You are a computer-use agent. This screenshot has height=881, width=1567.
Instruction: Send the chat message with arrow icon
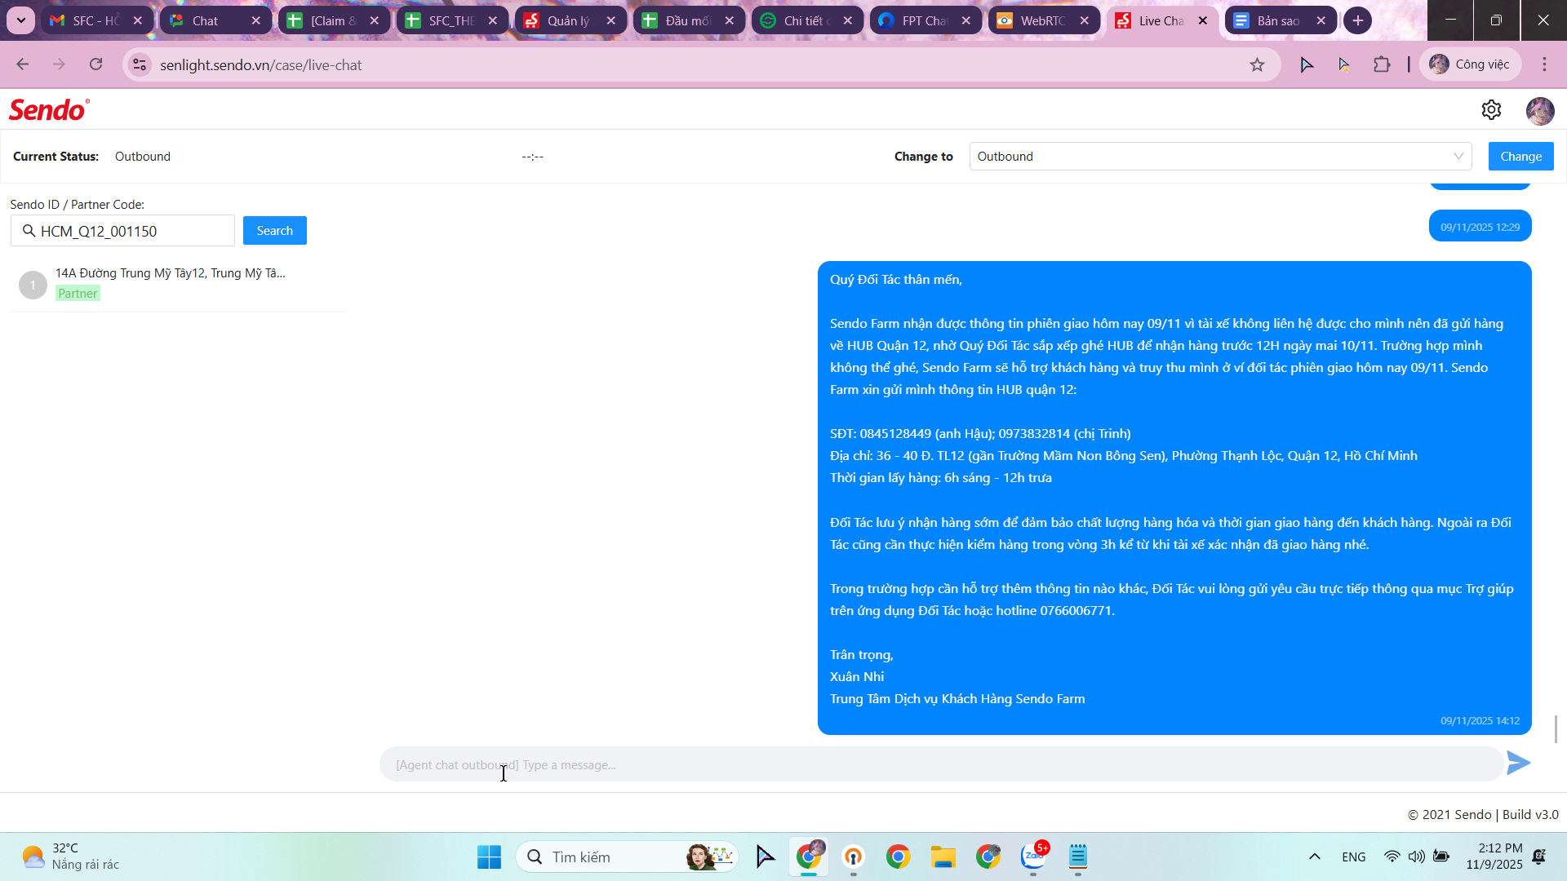click(x=1518, y=764)
